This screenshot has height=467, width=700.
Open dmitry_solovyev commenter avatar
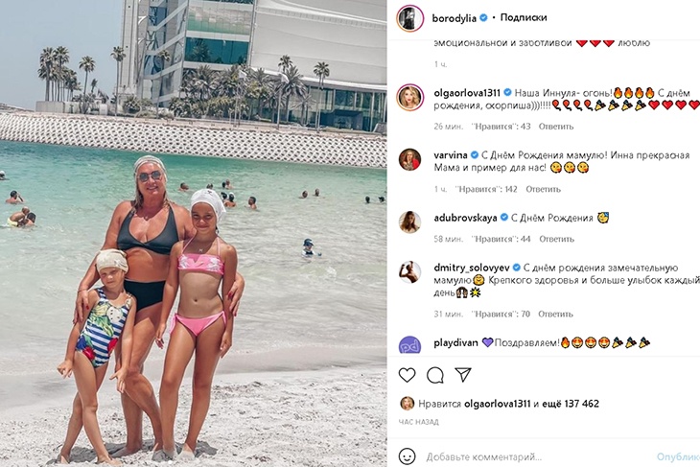[x=409, y=272]
